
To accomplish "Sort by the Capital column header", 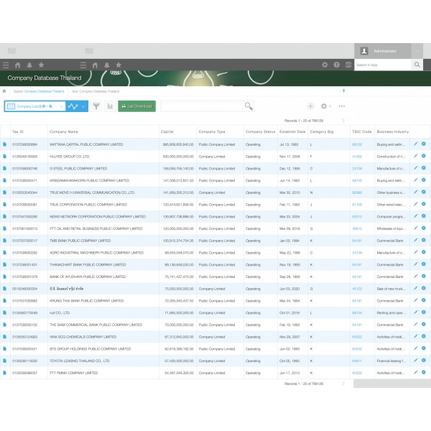I will (167, 131).
